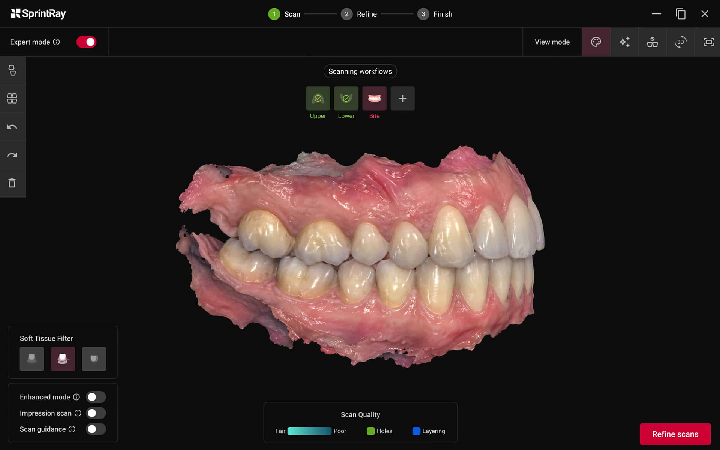This screenshot has height=450, width=720.
Task: Choose the third Soft Tissue Filter option
Action: point(94,359)
